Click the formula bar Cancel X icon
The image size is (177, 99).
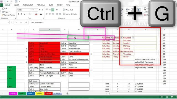tap(16, 23)
